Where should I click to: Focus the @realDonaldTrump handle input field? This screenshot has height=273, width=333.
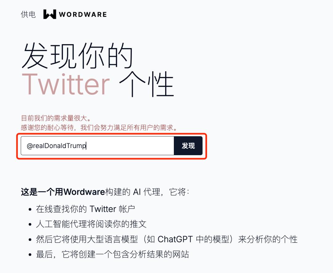97,146
